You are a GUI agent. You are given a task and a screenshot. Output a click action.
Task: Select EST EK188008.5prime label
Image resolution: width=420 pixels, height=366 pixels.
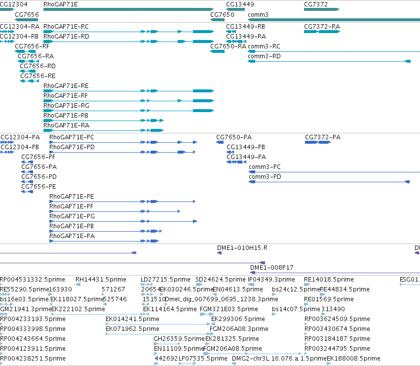pyautogui.click(x=353, y=359)
